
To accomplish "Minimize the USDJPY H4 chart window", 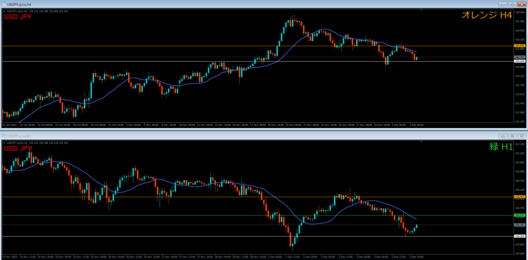I will click(x=502, y=4).
